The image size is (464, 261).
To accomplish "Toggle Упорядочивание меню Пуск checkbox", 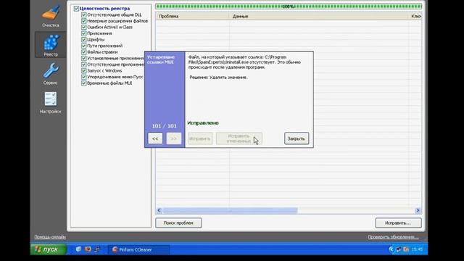I will 84,77.
